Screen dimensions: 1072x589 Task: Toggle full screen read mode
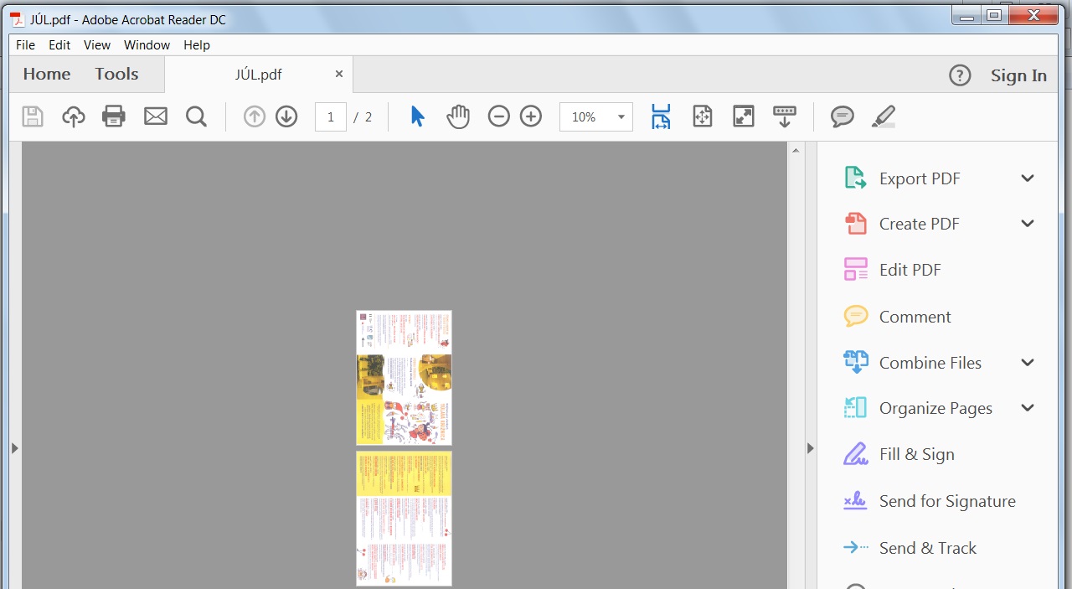coord(743,116)
